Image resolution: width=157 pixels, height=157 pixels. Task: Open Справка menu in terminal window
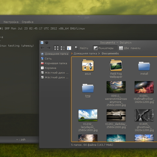pos(27,22)
